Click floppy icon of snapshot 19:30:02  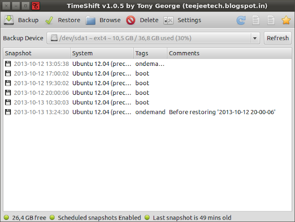(8, 83)
